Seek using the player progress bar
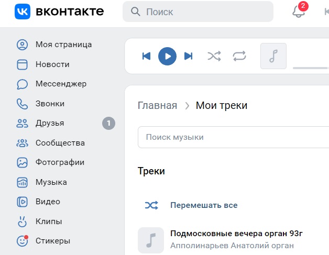Image resolution: width=329 pixels, height=255 pixels. click(x=311, y=68)
